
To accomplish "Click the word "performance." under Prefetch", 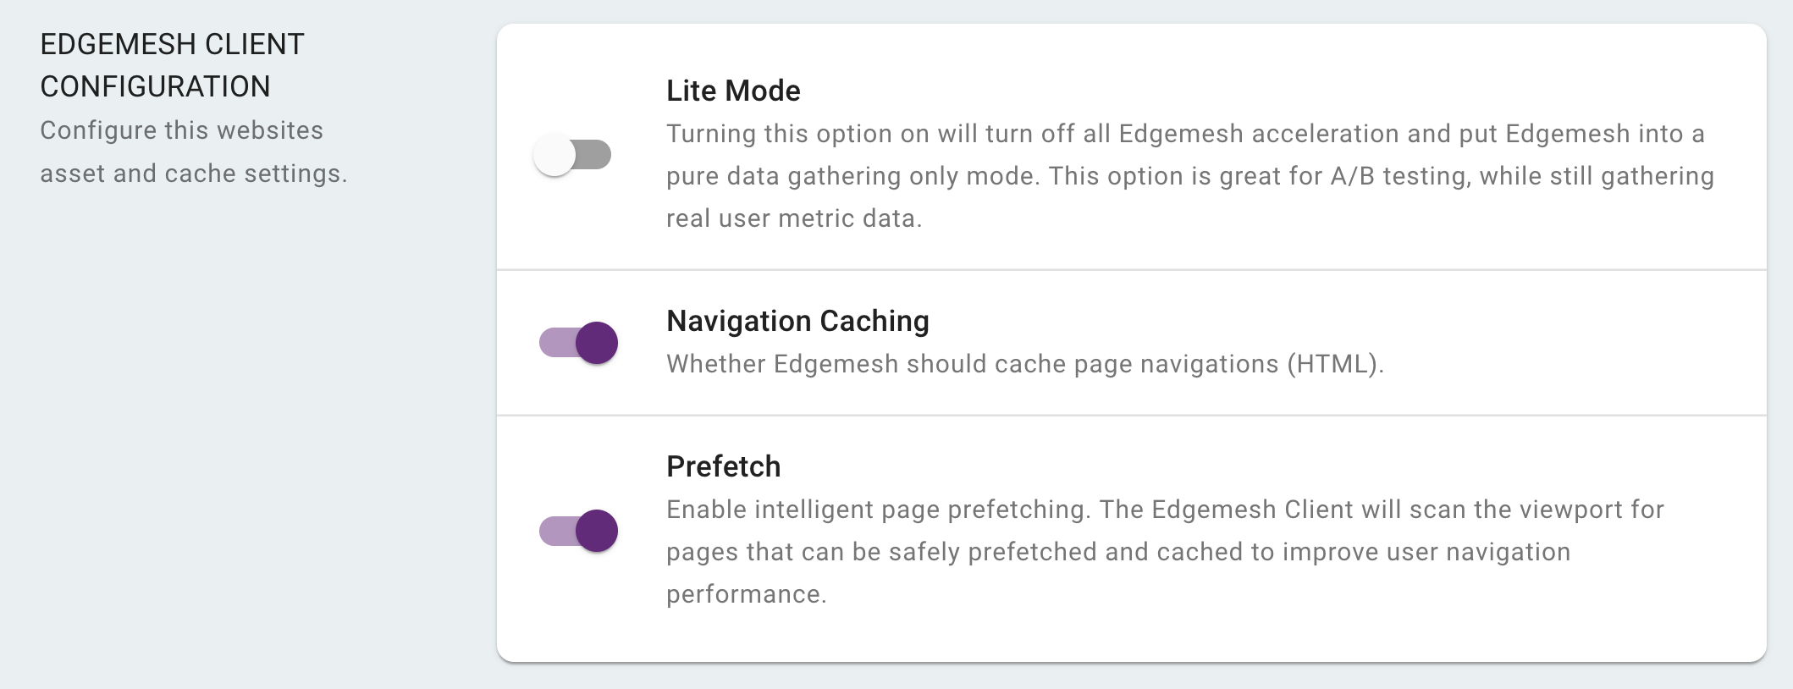I will [x=746, y=594].
